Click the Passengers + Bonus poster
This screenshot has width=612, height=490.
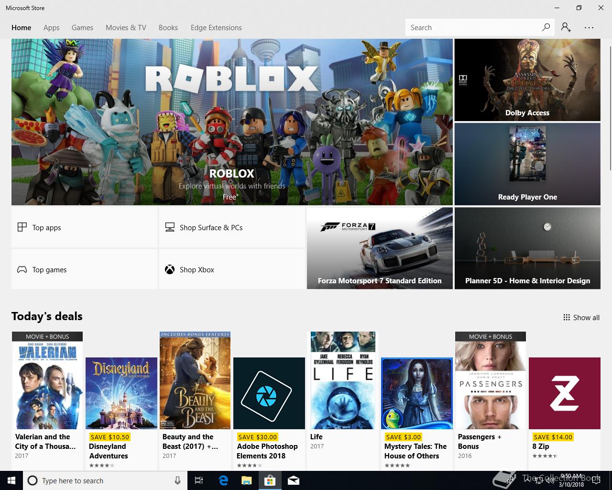coord(491,380)
